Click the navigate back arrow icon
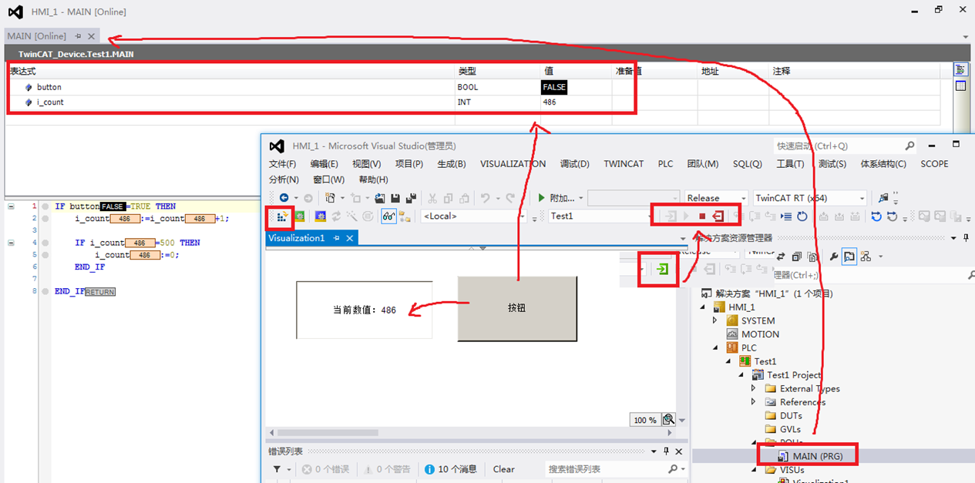The image size is (975, 483). tap(284, 198)
